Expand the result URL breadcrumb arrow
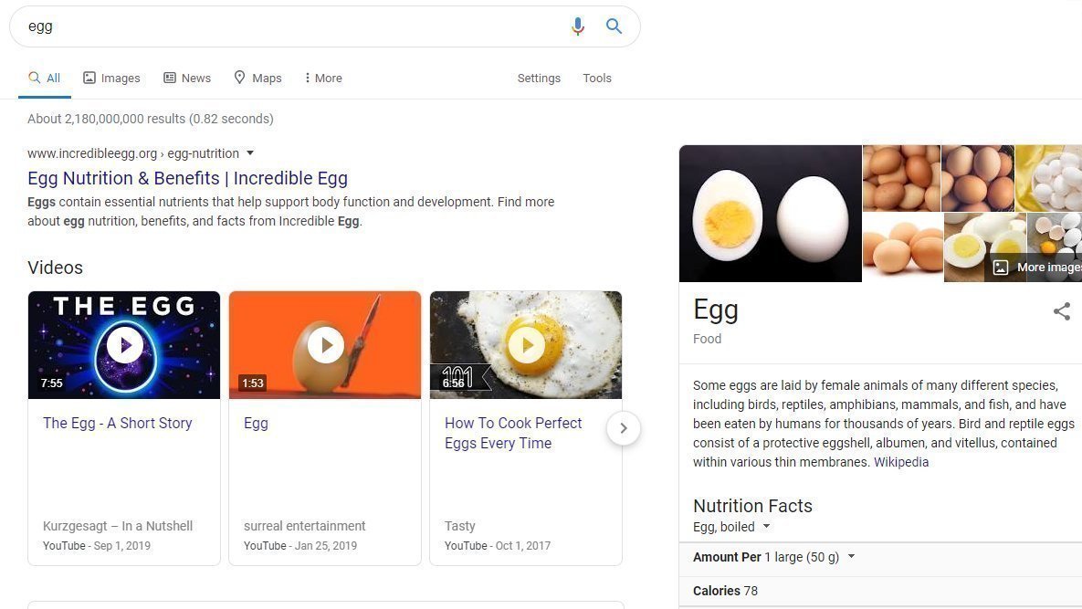Viewport: 1082px width, 609px height. point(250,153)
